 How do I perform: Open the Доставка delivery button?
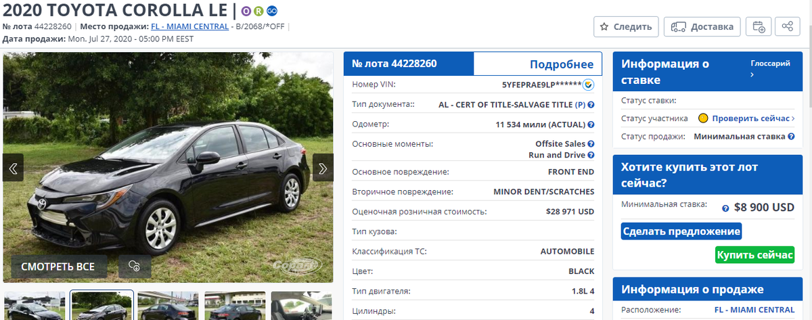click(702, 27)
